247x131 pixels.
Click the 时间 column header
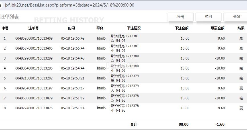point(71,28)
